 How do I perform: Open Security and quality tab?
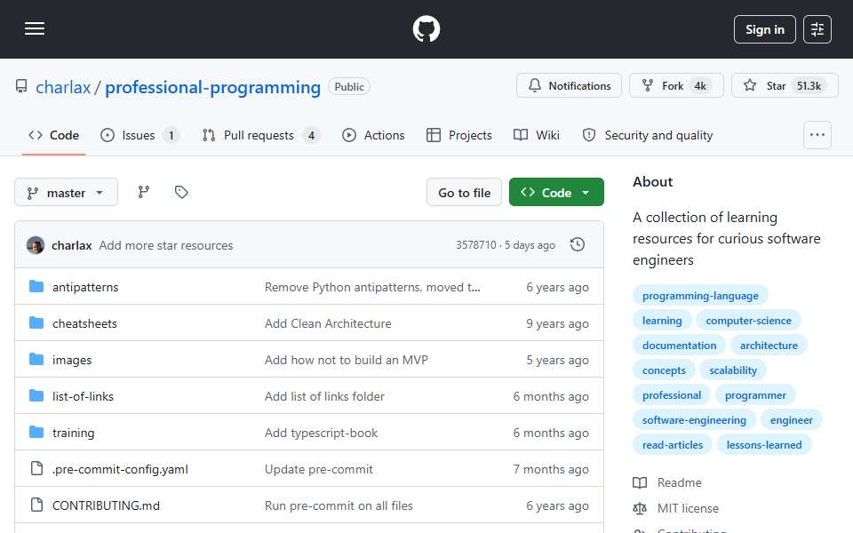648,135
